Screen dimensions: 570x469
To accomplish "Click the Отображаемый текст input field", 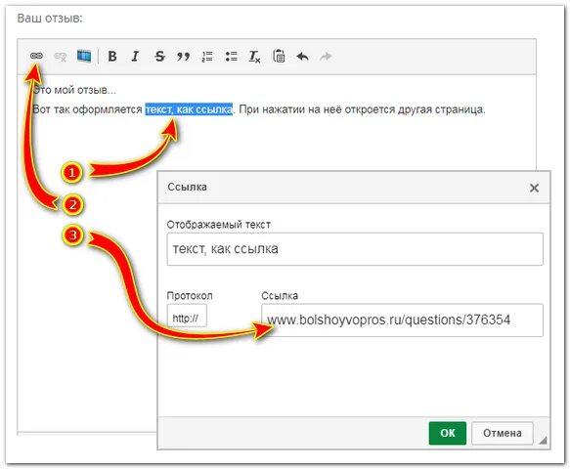I will pyautogui.click(x=355, y=249).
